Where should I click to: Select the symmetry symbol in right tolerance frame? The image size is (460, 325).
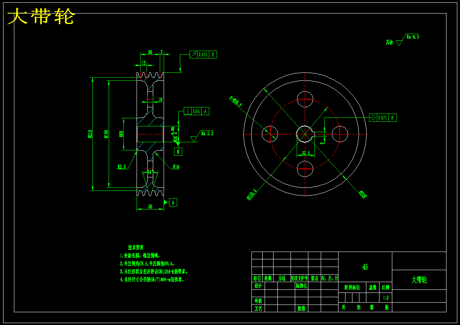[373, 118]
